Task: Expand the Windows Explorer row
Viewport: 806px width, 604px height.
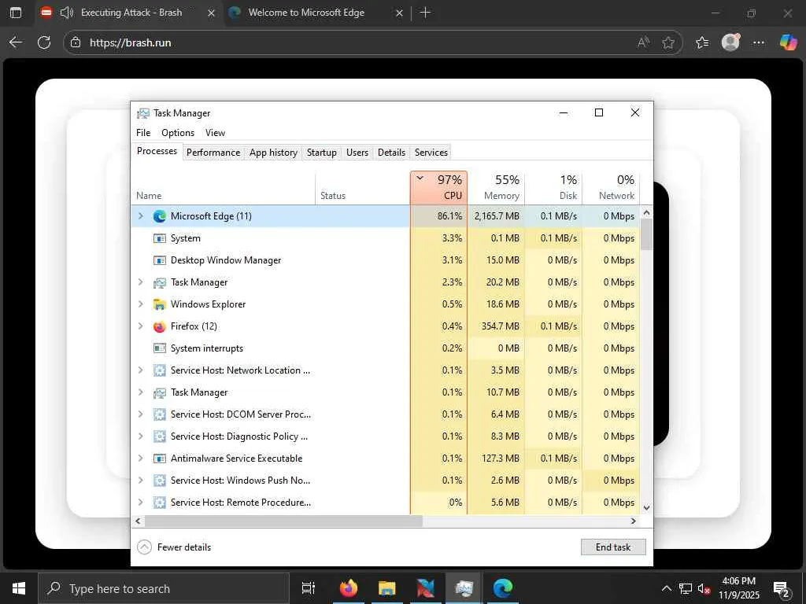Action: (140, 304)
